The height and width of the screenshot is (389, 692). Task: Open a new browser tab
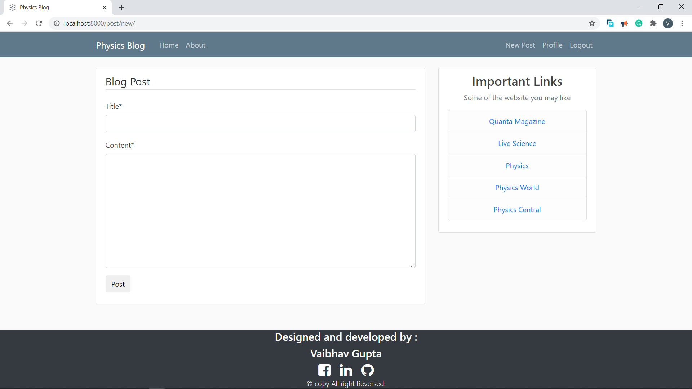click(x=122, y=8)
